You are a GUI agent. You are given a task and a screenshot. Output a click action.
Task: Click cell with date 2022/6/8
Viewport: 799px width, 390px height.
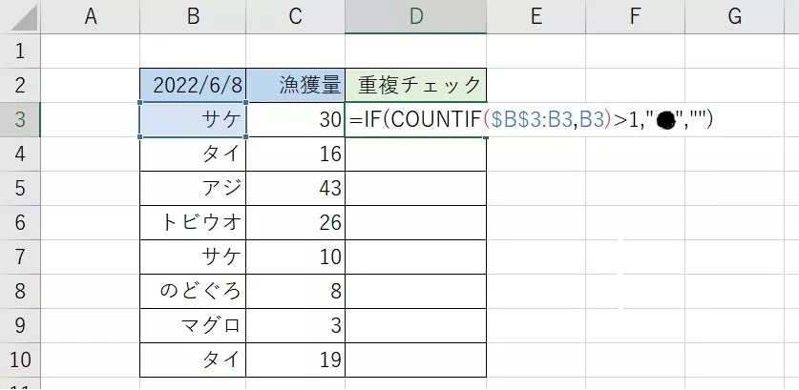click(x=193, y=85)
